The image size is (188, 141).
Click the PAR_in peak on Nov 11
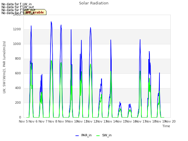tap(90, 28)
